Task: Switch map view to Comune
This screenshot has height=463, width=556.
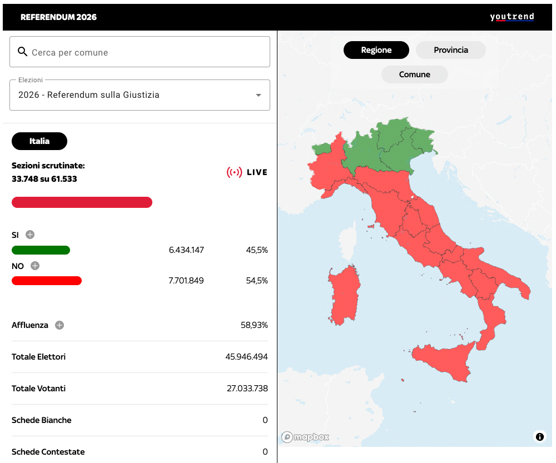Action: click(x=414, y=74)
